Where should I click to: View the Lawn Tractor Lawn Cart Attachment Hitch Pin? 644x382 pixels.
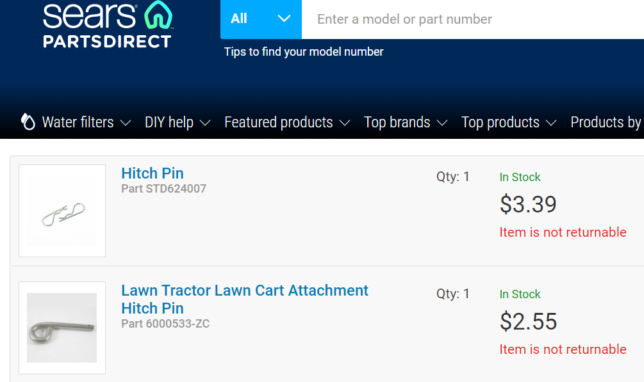pos(245,299)
